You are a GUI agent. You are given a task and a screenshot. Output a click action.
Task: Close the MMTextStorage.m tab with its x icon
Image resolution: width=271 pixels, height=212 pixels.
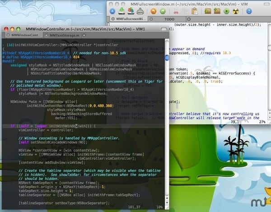47,35
